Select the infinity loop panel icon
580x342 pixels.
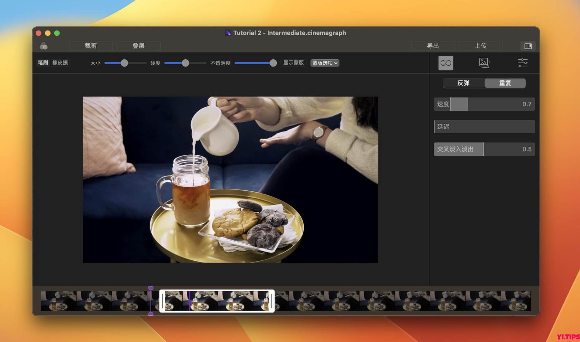(x=445, y=63)
